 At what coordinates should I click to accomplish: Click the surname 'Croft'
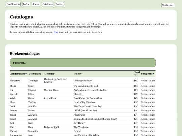click(12, 106)
